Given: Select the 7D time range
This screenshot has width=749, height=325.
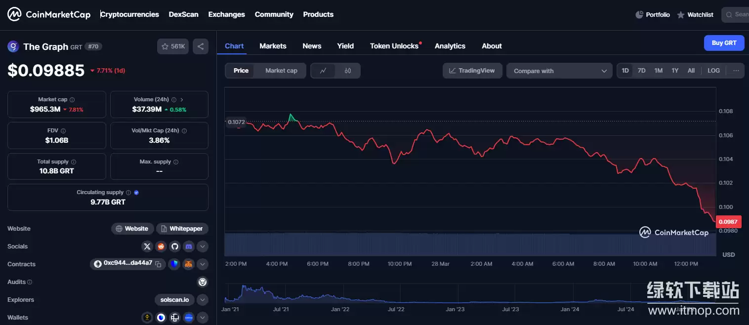Looking at the screenshot, I should point(641,71).
